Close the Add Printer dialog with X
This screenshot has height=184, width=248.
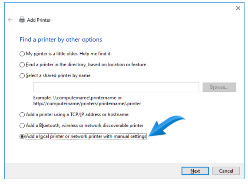(238, 8)
